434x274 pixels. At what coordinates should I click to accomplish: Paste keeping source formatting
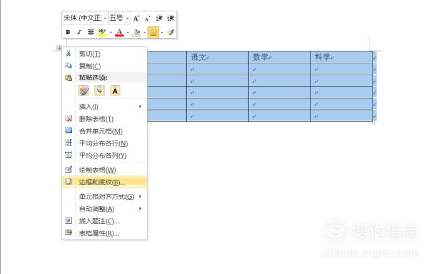[84, 90]
